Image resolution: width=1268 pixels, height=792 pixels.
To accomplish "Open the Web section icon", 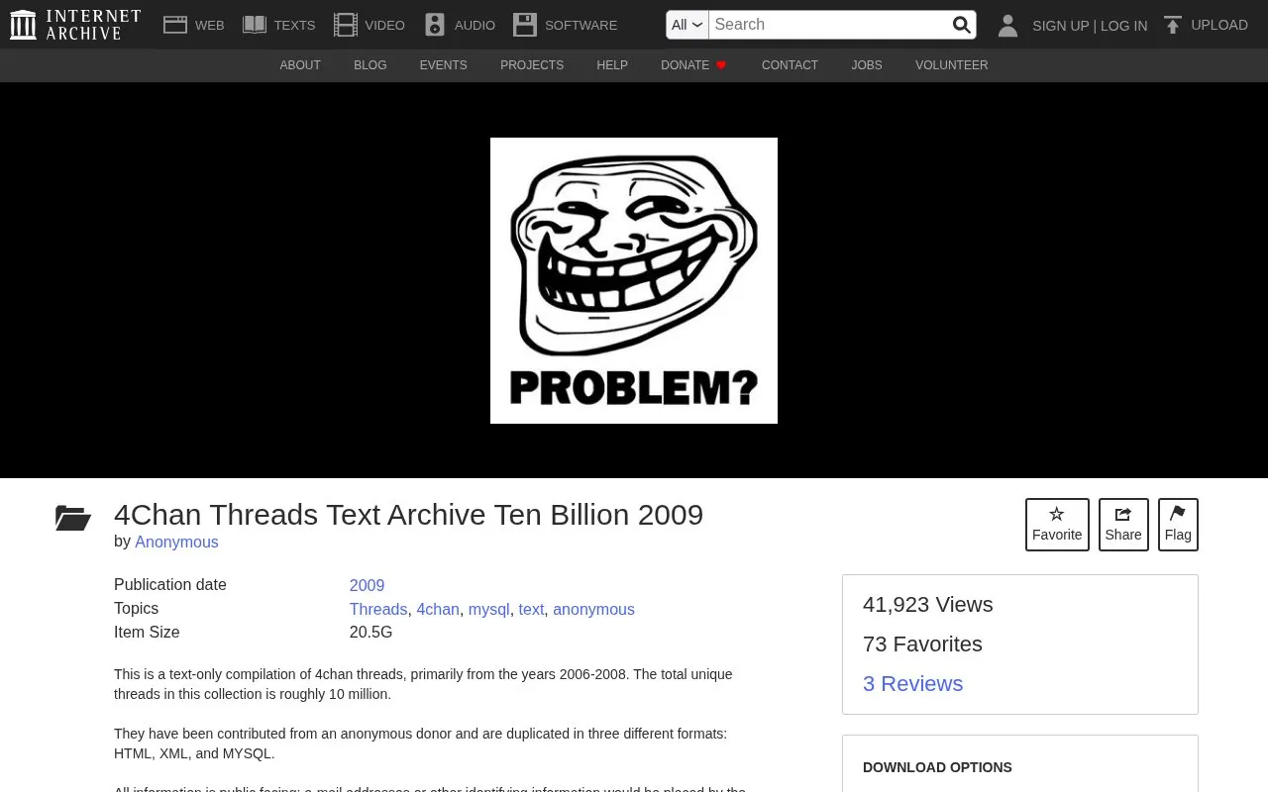I will tap(175, 25).
